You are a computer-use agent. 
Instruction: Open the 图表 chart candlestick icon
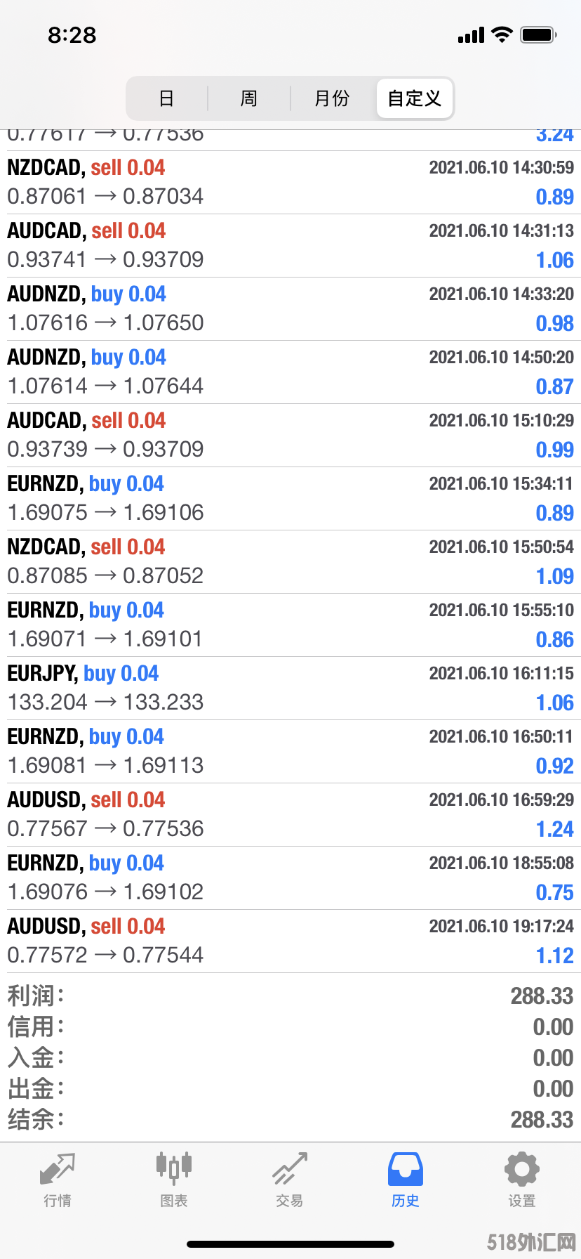[174, 1168]
